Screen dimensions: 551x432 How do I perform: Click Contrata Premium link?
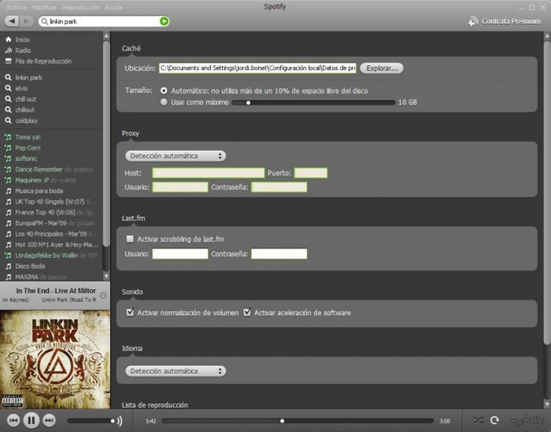(x=504, y=22)
